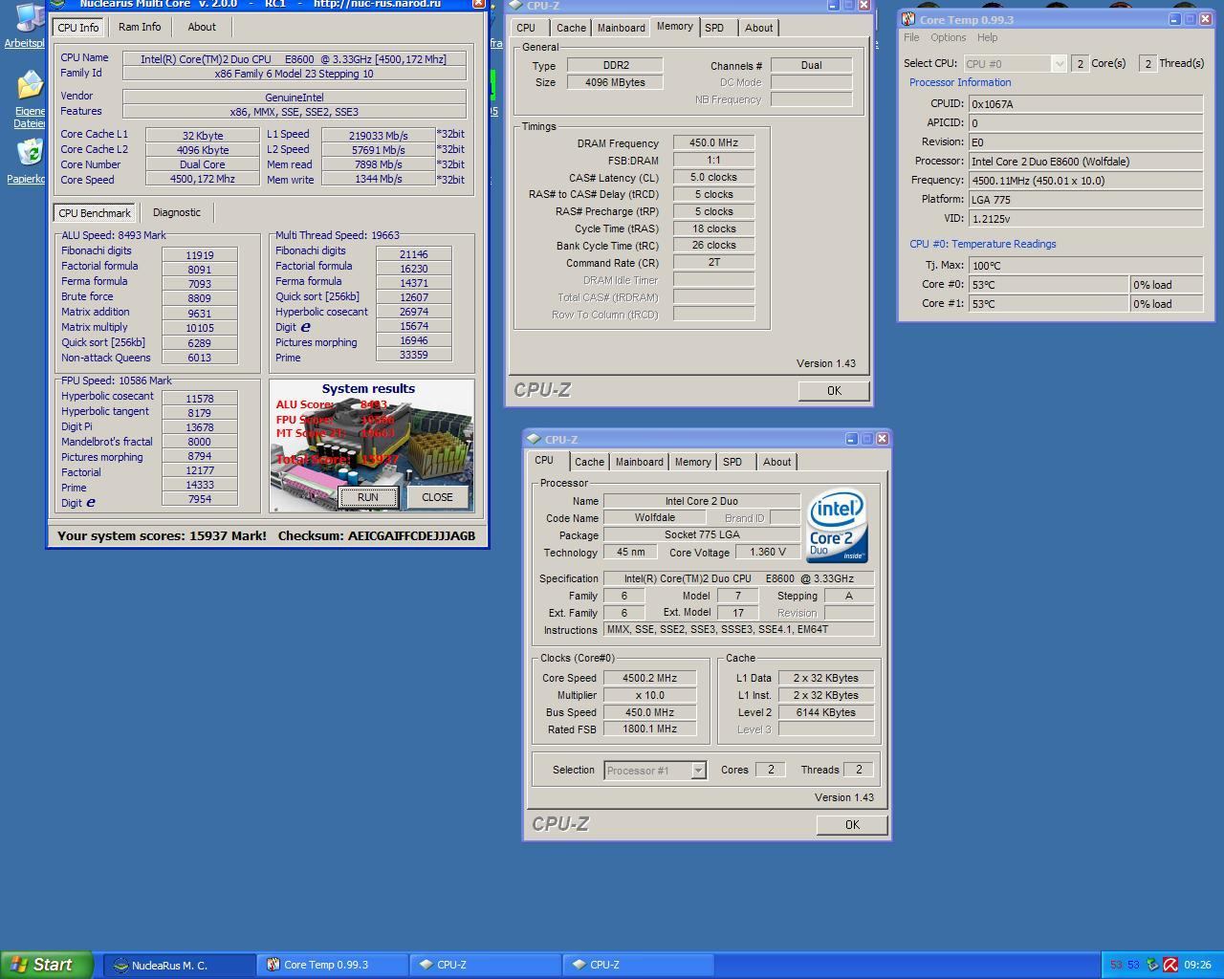This screenshot has height=979, width=1224.
Task: Click the system tray clock 09:26
Action: [1197, 965]
